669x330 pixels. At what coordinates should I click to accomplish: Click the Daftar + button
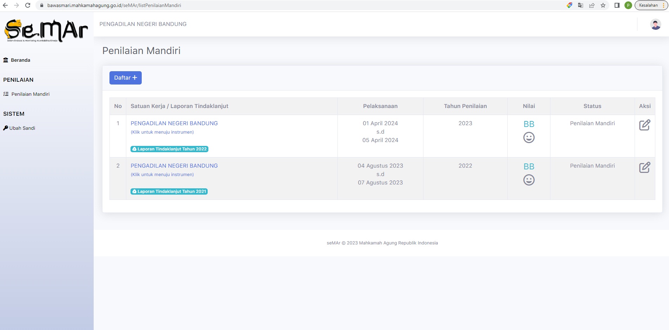pyautogui.click(x=125, y=78)
